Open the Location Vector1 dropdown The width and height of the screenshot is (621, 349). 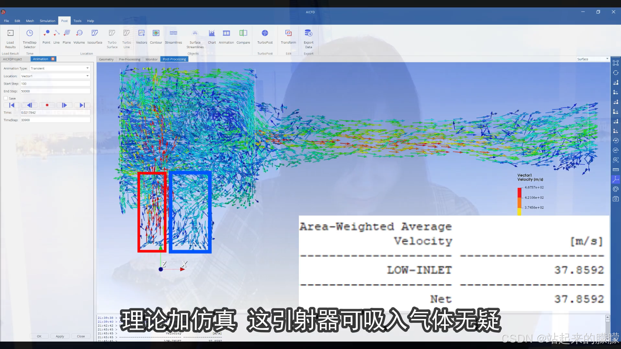click(x=87, y=76)
